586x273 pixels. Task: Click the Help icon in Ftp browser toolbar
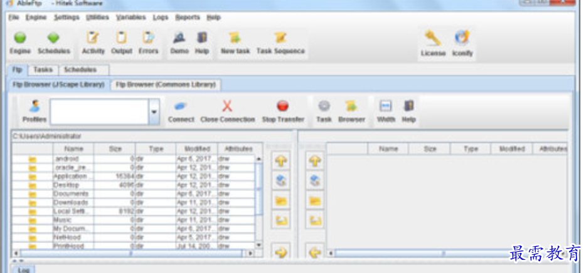point(409,106)
